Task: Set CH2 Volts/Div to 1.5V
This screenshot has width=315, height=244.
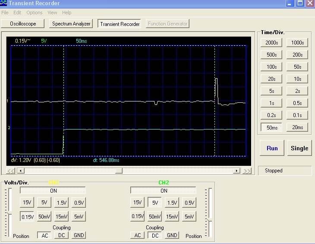Action: [x=172, y=203]
